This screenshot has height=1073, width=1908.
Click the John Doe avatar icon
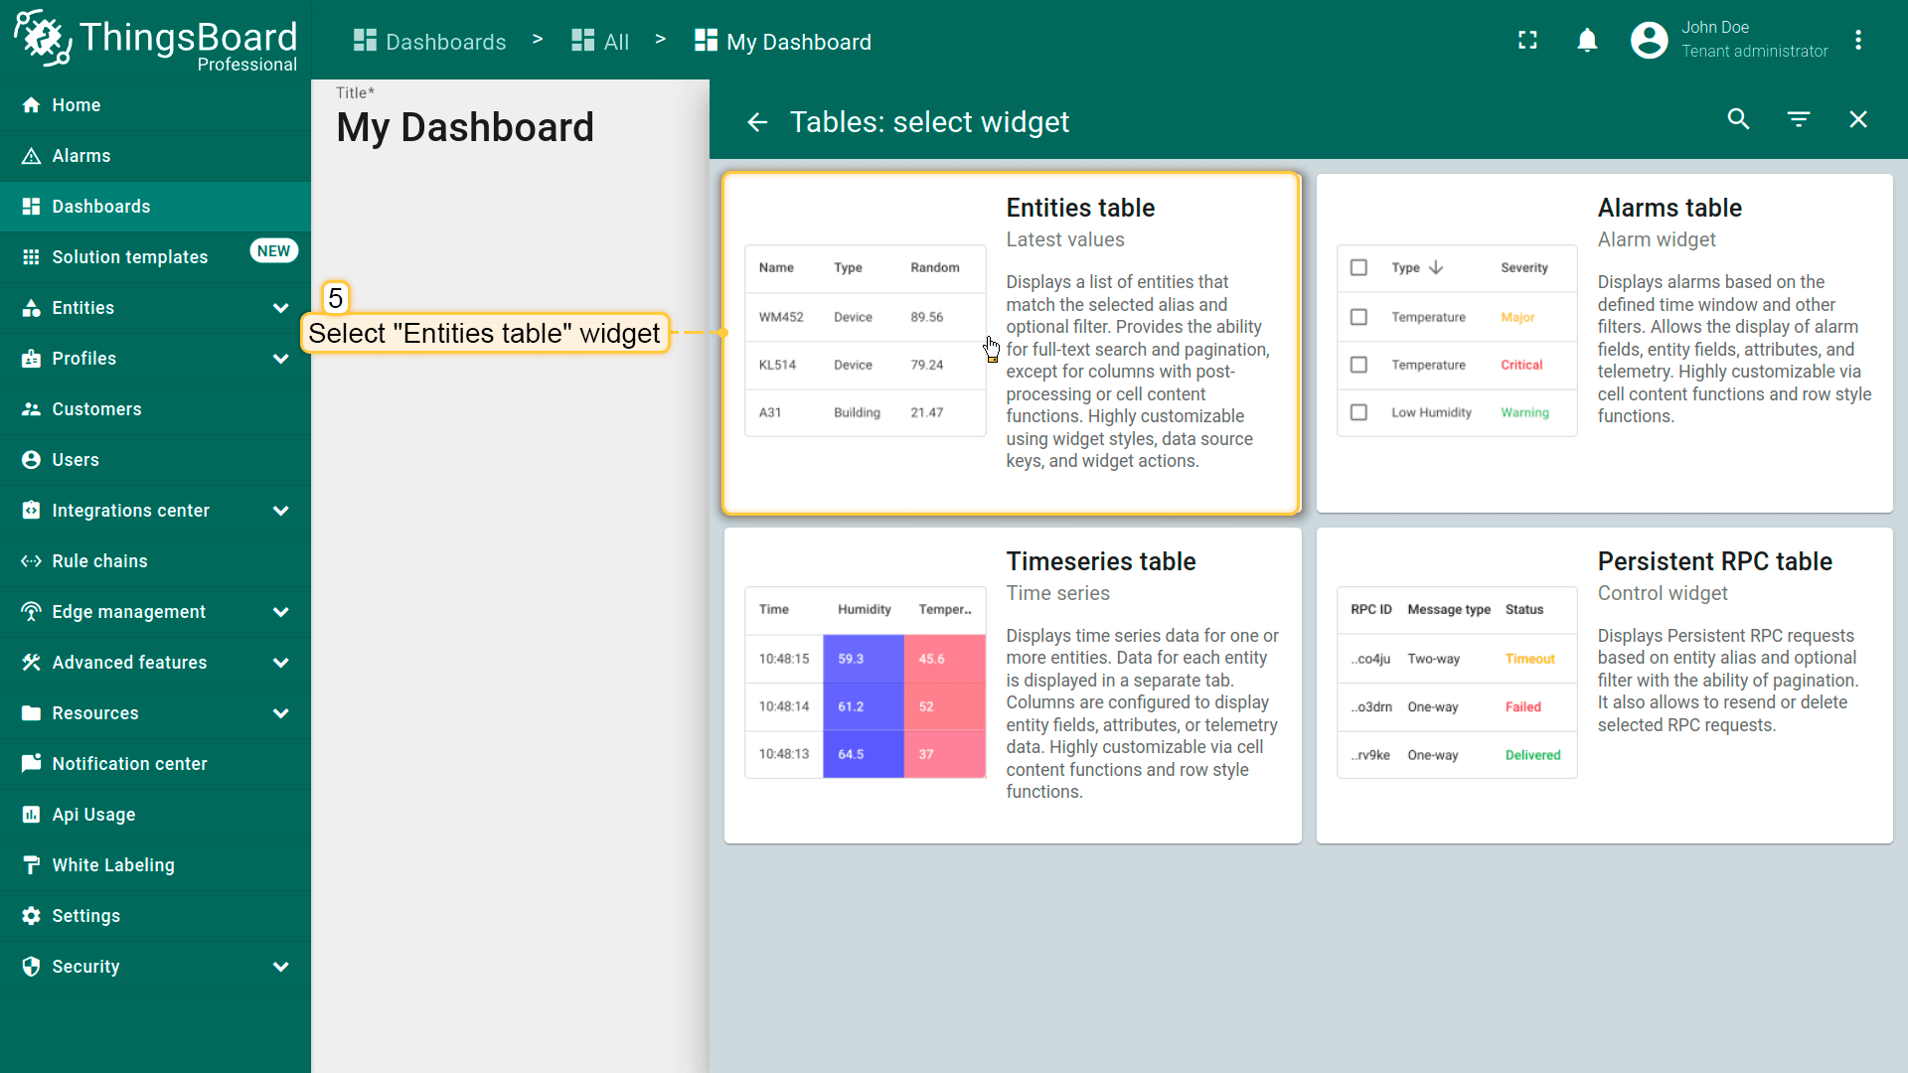(1649, 41)
